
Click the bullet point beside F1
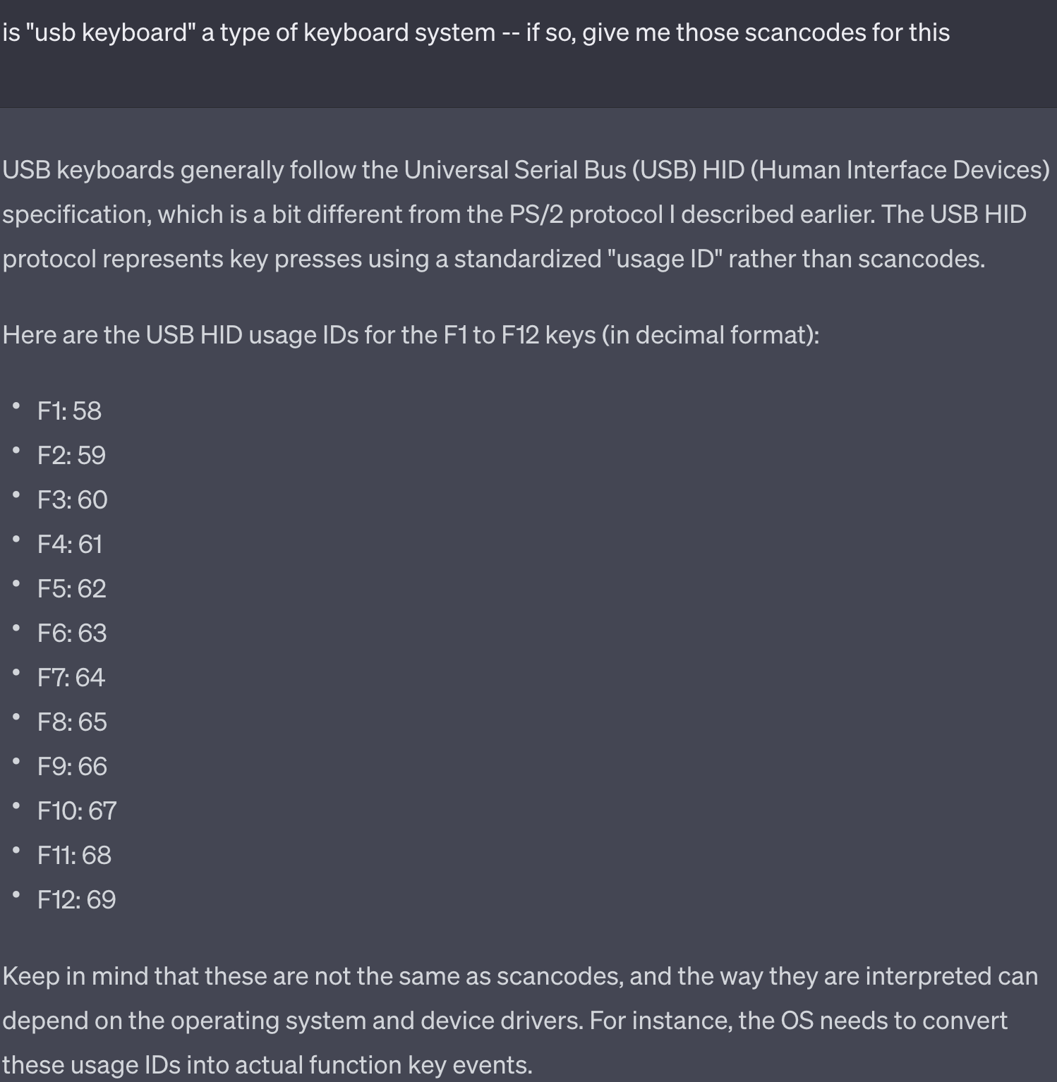16,406
